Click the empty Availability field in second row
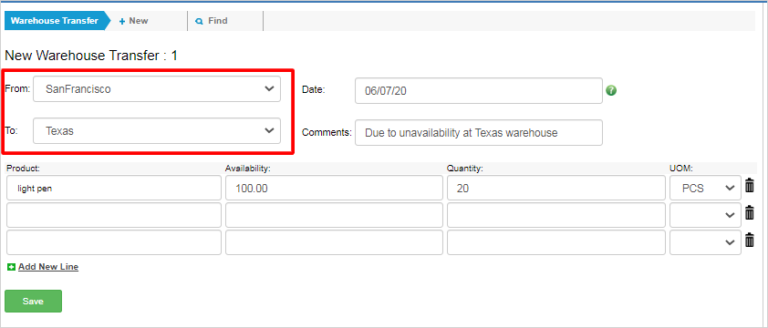The height and width of the screenshot is (328, 768). [334, 215]
